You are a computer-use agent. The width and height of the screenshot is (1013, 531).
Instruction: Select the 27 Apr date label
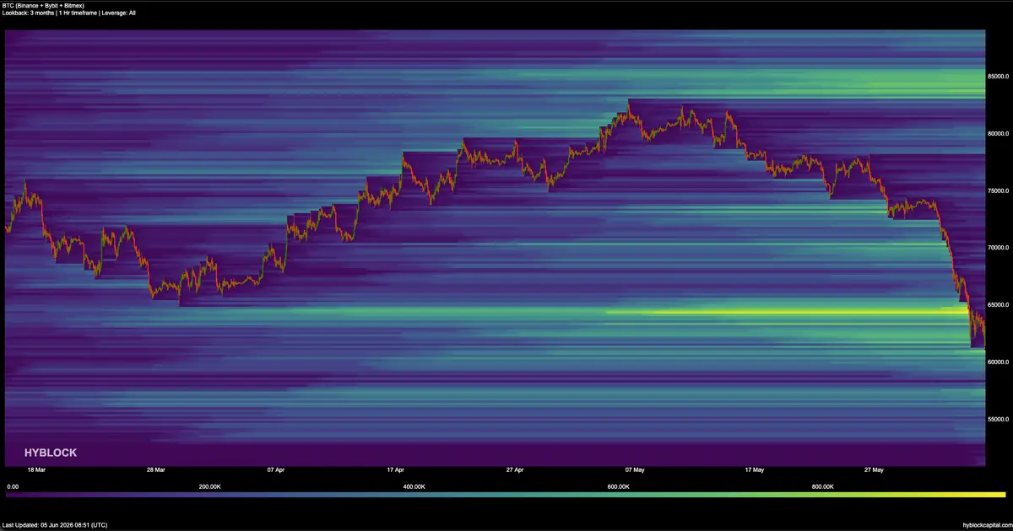click(x=515, y=469)
